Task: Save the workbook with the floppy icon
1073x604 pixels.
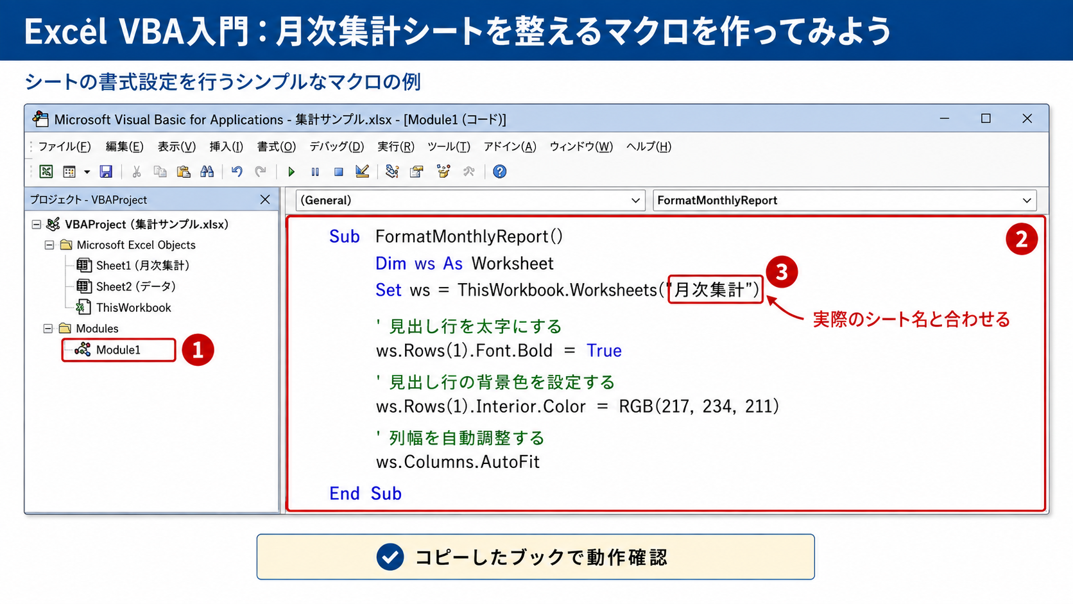Action: (x=107, y=171)
